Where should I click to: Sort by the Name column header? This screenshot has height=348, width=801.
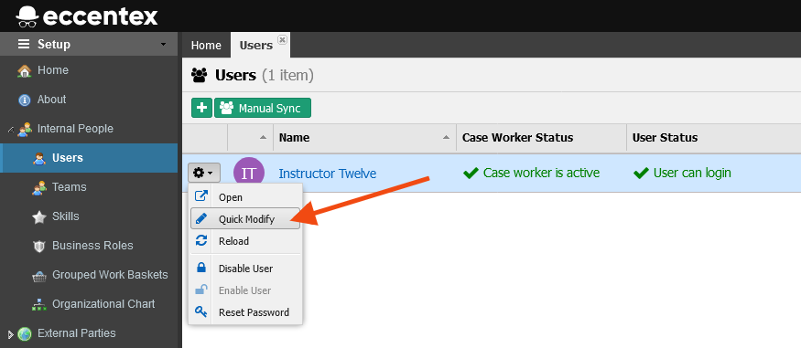pyautogui.click(x=364, y=138)
